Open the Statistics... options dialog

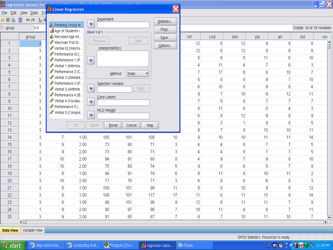[x=165, y=22]
